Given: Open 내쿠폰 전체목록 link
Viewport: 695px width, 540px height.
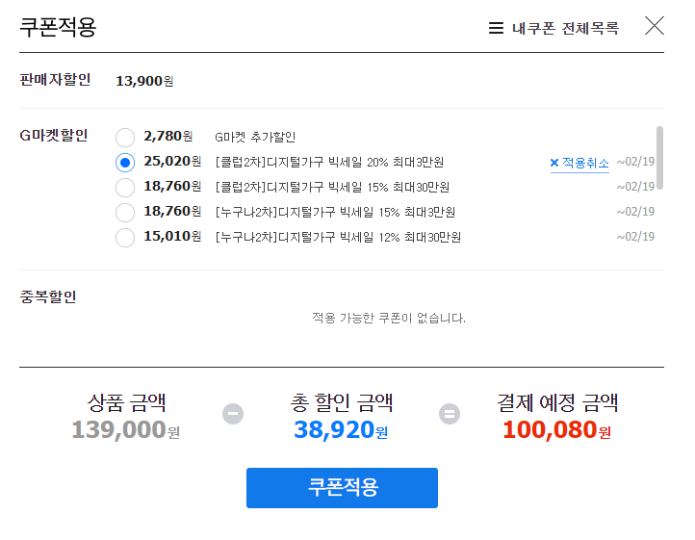Looking at the screenshot, I should pyautogui.click(x=565, y=28).
